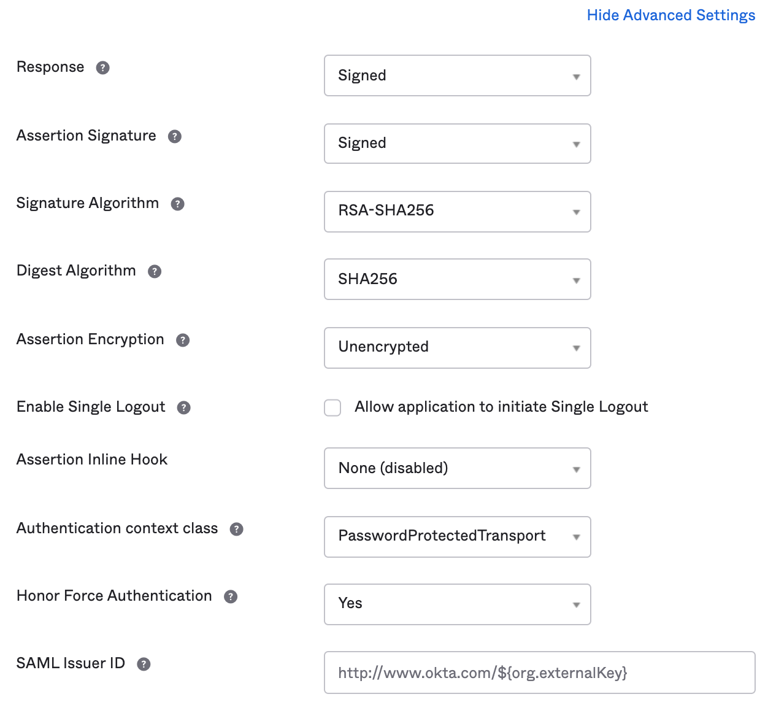Screen dimensions: 768x713
Task: Open RSA-SHA256 Signature Algorithm dropdown
Action: (x=457, y=212)
